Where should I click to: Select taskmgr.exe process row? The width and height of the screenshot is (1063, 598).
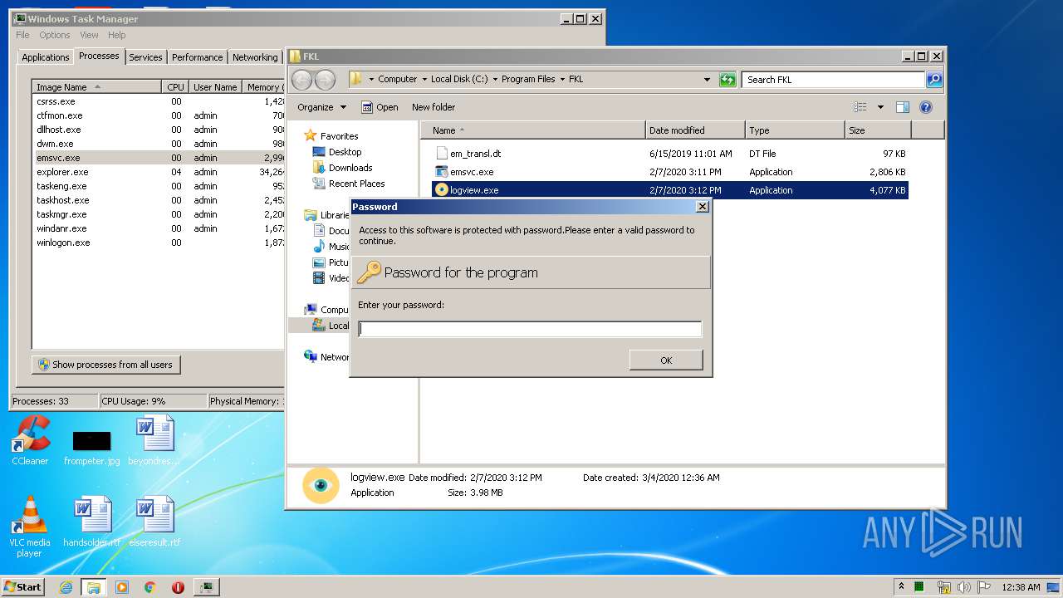tap(159, 214)
